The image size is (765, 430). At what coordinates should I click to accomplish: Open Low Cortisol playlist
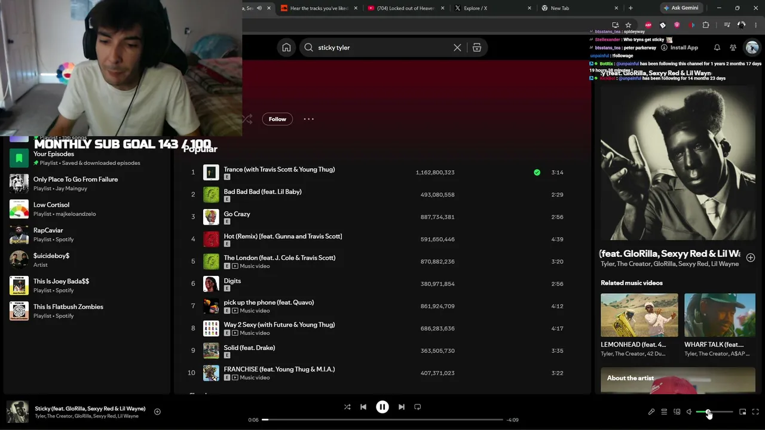[x=87, y=209]
